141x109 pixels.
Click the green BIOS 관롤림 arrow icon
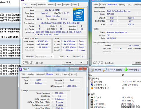(x=126, y=70)
